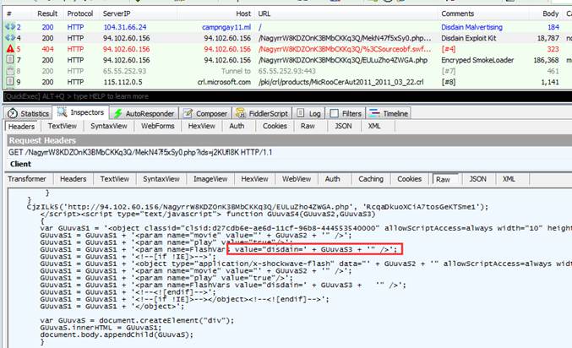Select request TextView inspector tab

pyautogui.click(x=62, y=126)
